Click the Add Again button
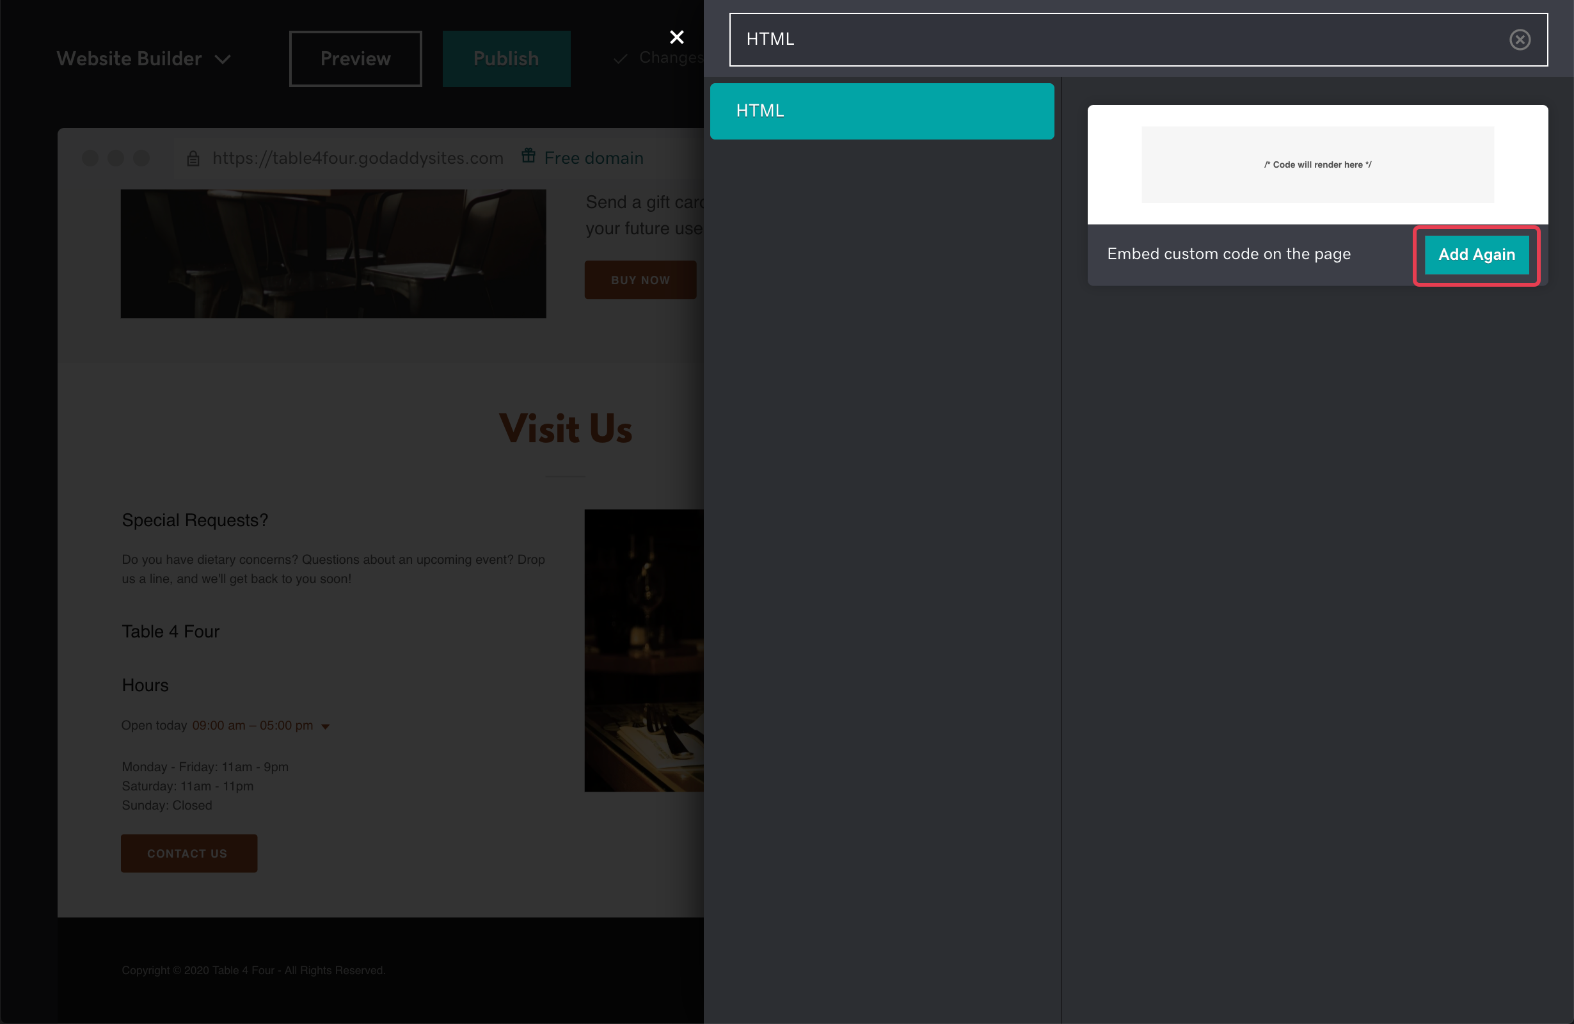This screenshot has height=1024, width=1574. [x=1477, y=255]
